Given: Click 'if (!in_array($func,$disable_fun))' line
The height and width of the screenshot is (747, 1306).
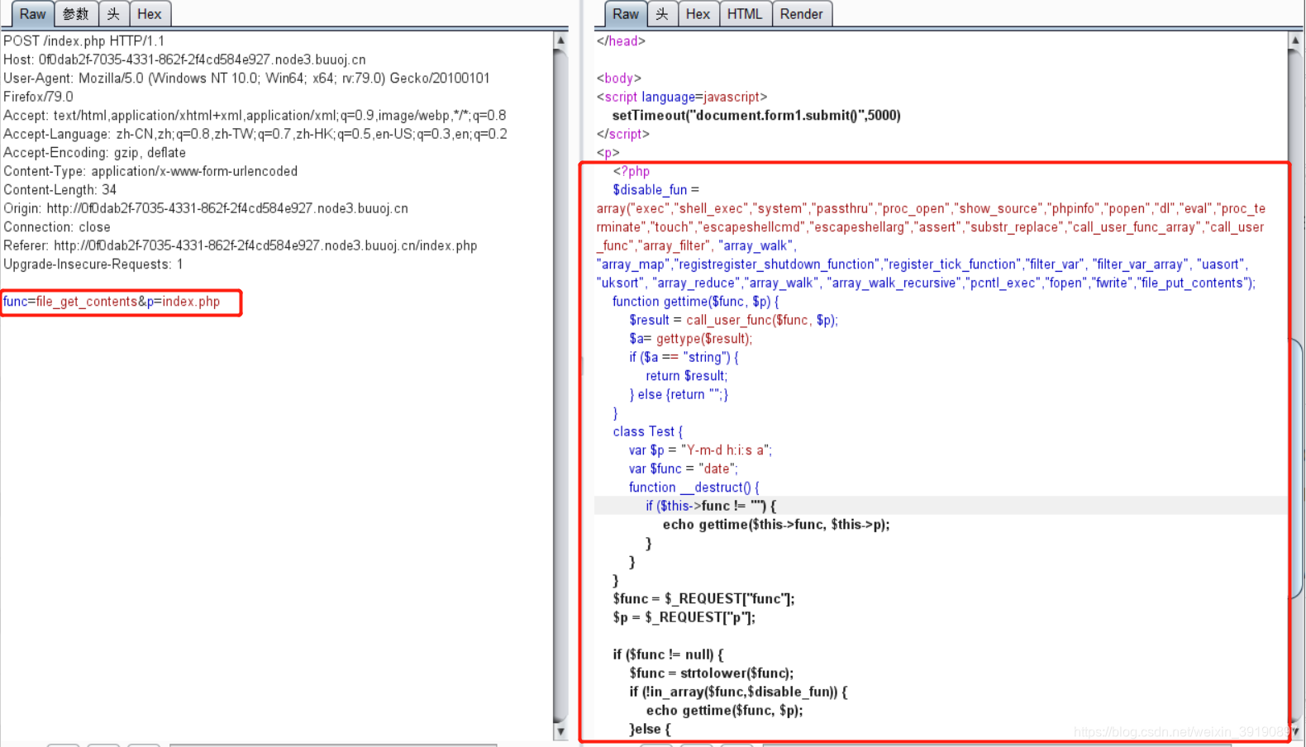Looking at the screenshot, I should [x=738, y=692].
